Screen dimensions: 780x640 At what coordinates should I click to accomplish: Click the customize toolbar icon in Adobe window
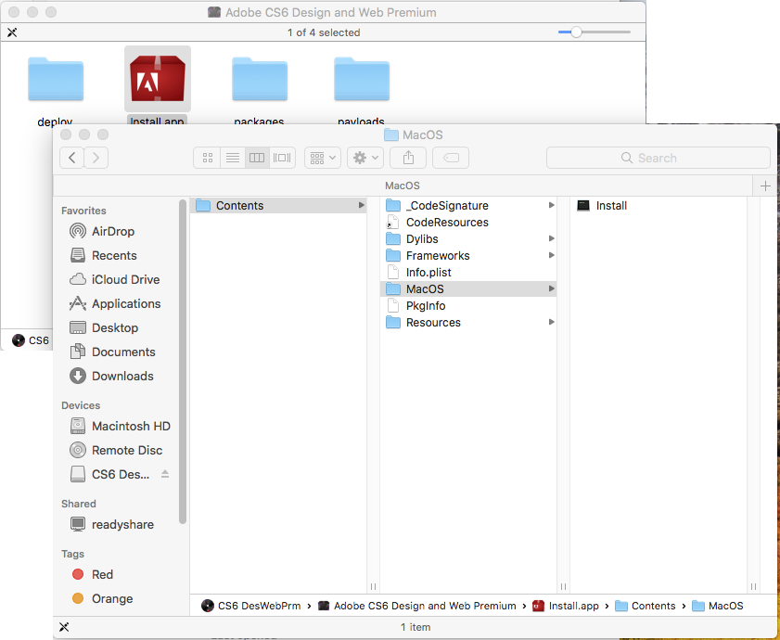coord(12,32)
